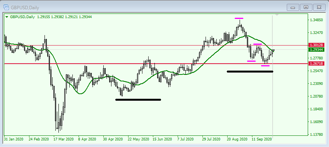Select the lower red horizontal line at 1.26718

156,64
